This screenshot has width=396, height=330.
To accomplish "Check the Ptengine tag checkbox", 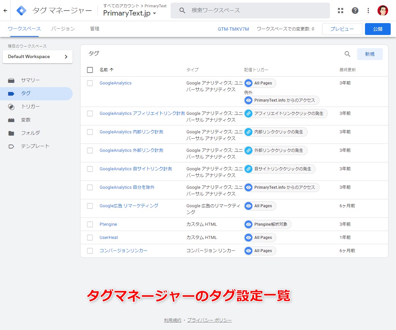I will point(90,224).
